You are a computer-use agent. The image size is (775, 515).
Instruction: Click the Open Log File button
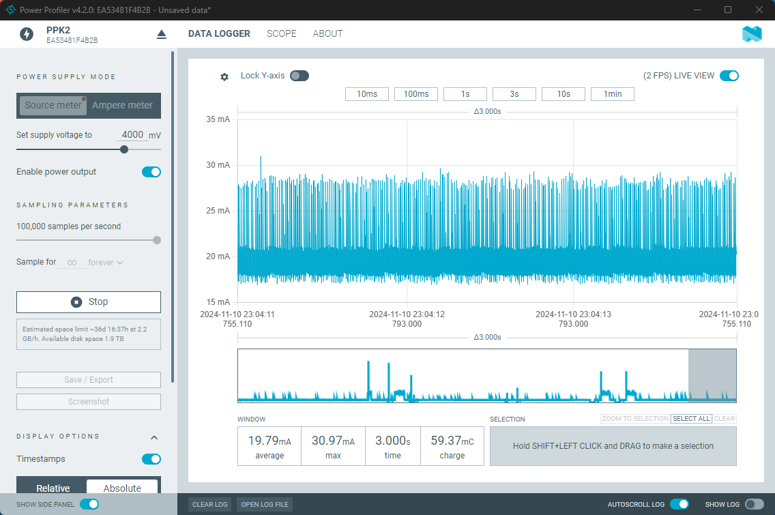pyautogui.click(x=265, y=505)
